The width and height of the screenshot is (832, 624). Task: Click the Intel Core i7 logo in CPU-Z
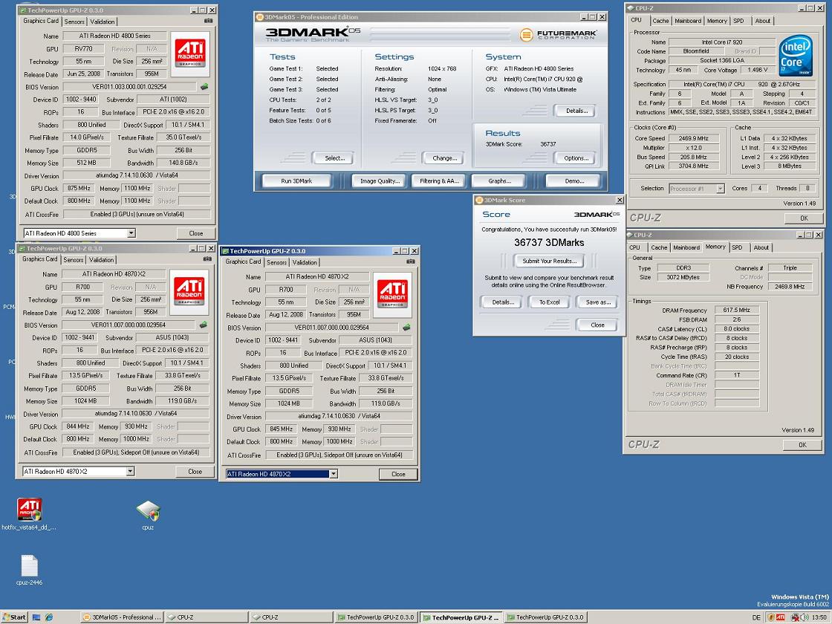[796, 55]
